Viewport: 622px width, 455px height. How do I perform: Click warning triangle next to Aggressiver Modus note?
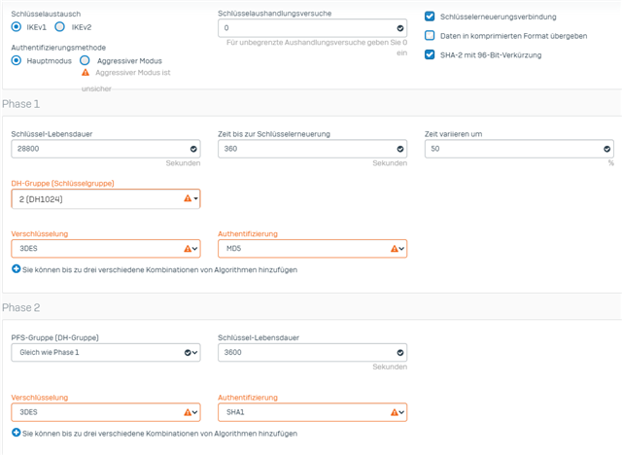click(86, 73)
